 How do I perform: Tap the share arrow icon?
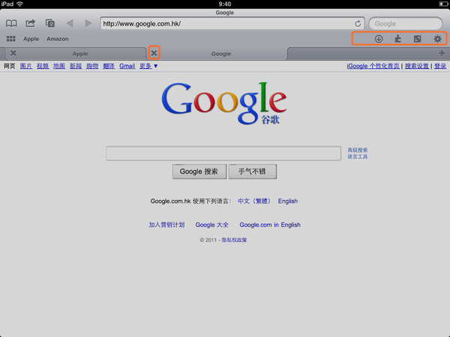pos(30,23)
